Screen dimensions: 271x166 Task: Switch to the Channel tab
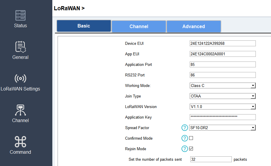(139, 26)
